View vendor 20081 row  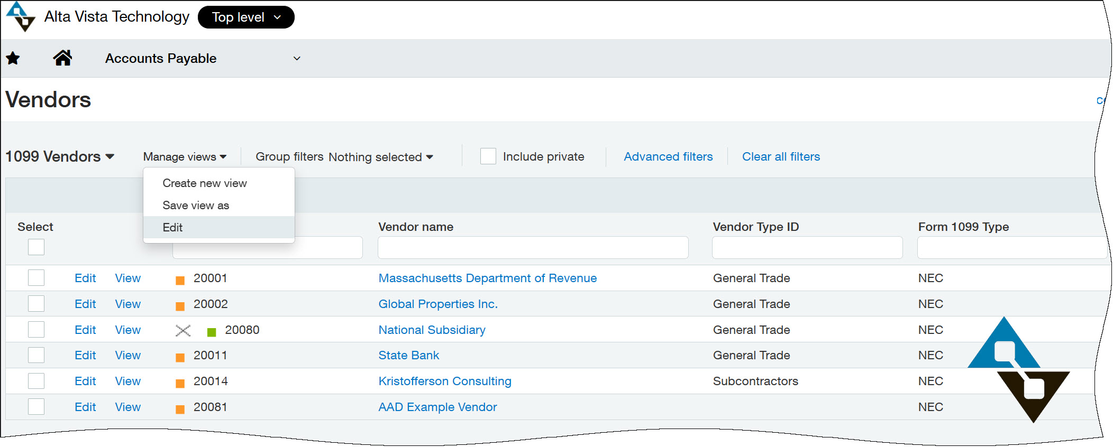coord(128,407)
